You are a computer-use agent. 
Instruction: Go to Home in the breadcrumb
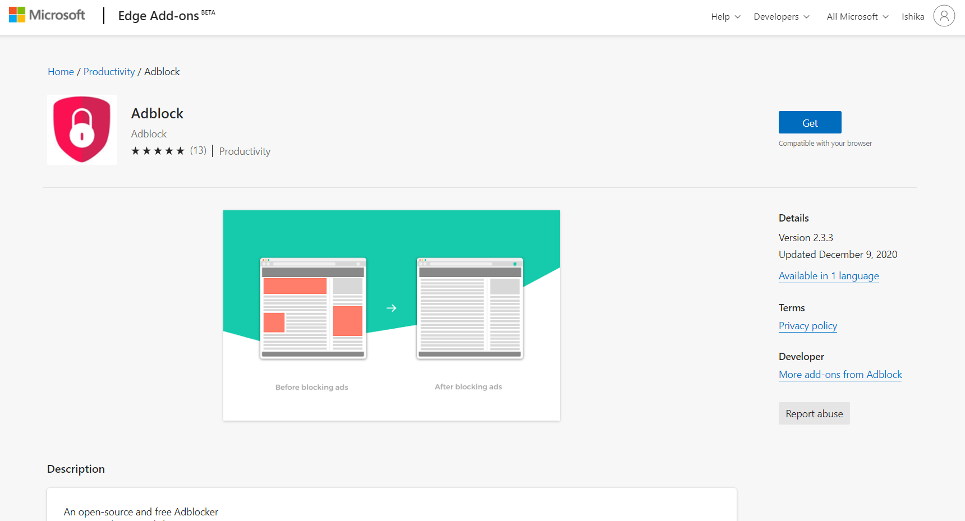point(61,72)
